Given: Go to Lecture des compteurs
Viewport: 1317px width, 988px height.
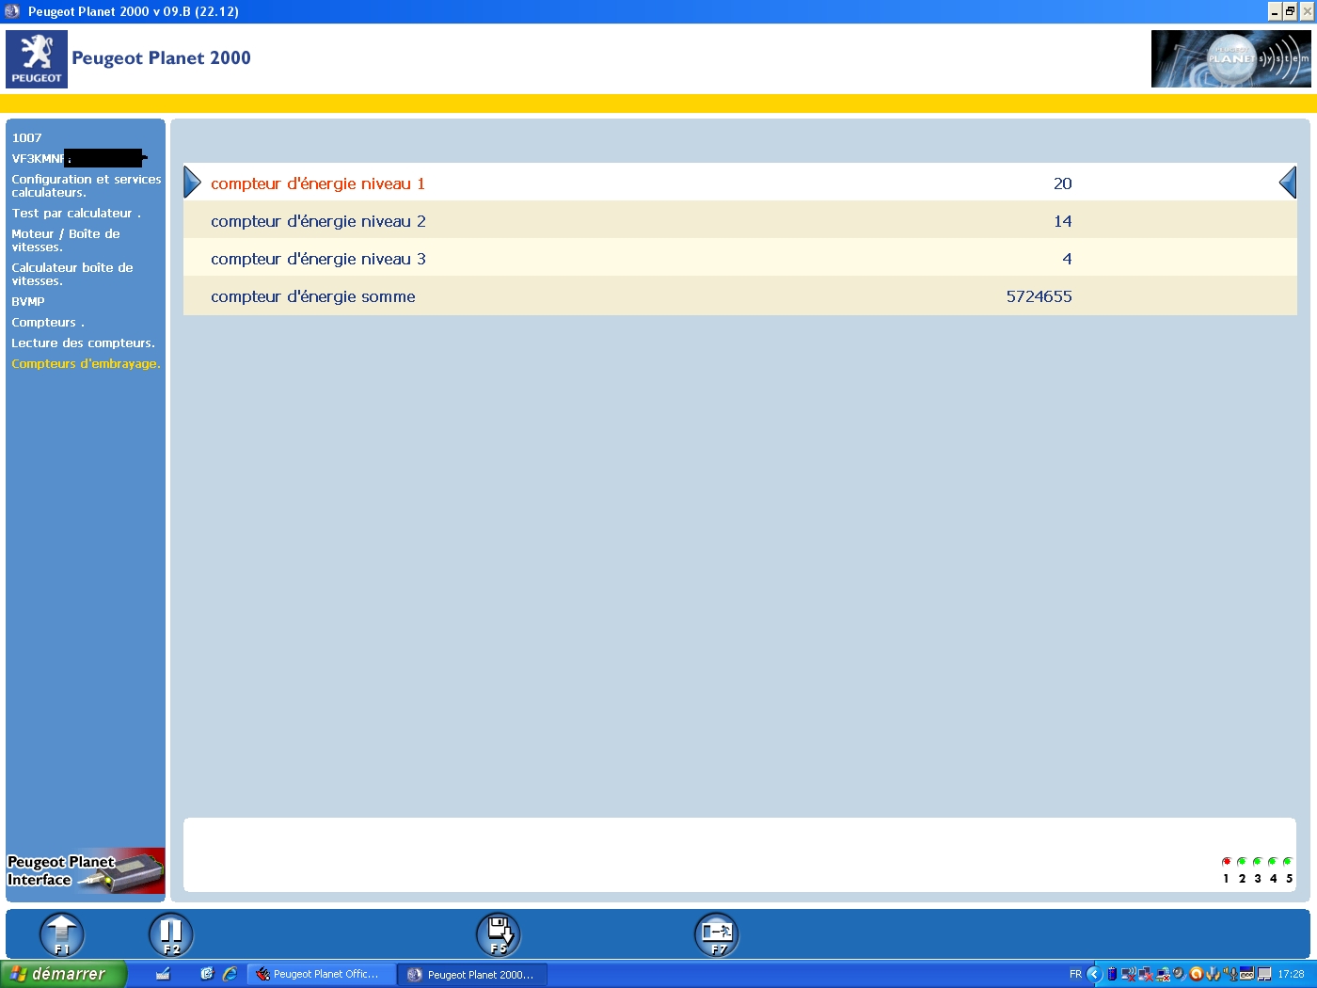Looking at the screenshot, I should (83, 343).
